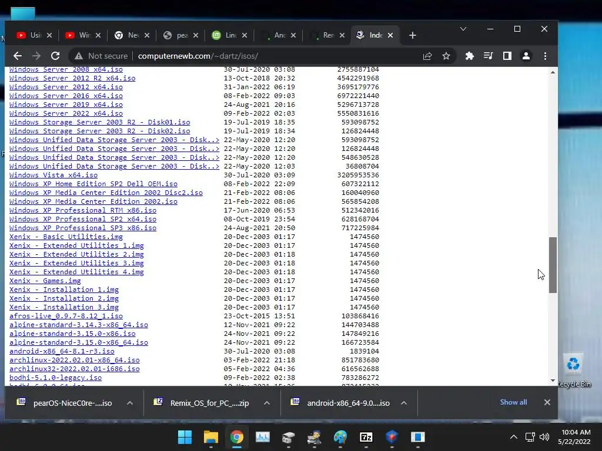Expand options for Remix_OS_for_PC zip download
The image size is (602, 451).
267,403
